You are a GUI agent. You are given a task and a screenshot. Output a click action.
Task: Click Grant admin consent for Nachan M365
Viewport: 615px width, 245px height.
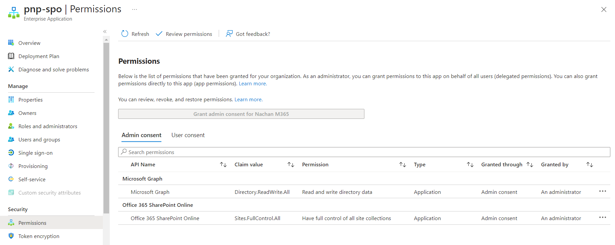(241, 114)
